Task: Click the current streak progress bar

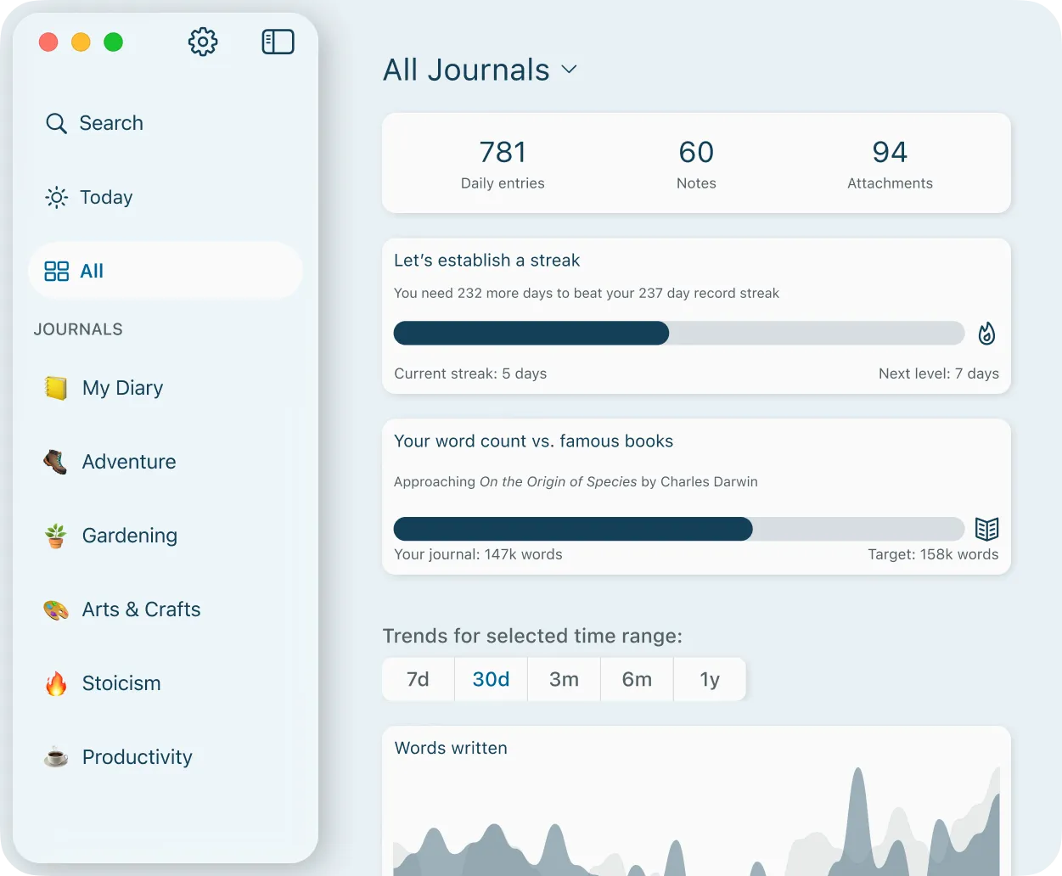Action: click(678, 334)
